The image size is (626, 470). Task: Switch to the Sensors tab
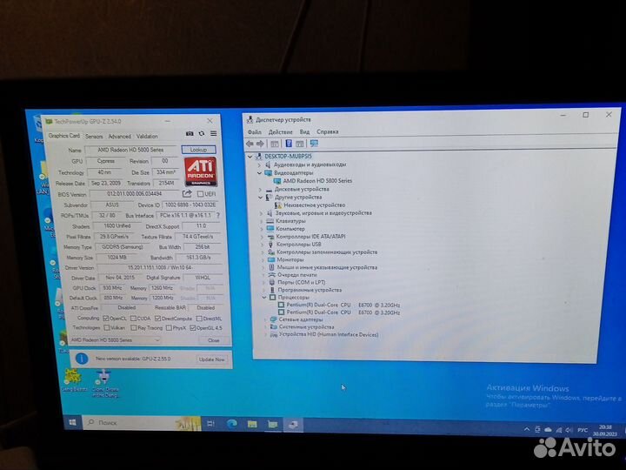(94, 137)
